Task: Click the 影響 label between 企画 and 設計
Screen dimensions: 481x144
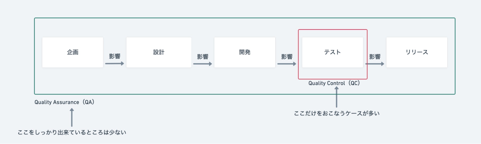Action: coord(115,56)
